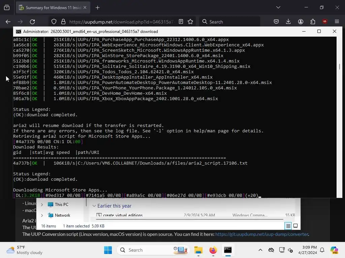Show hidden system tray icons
This screenshot has height=258, width=345.
pos(260,250)
